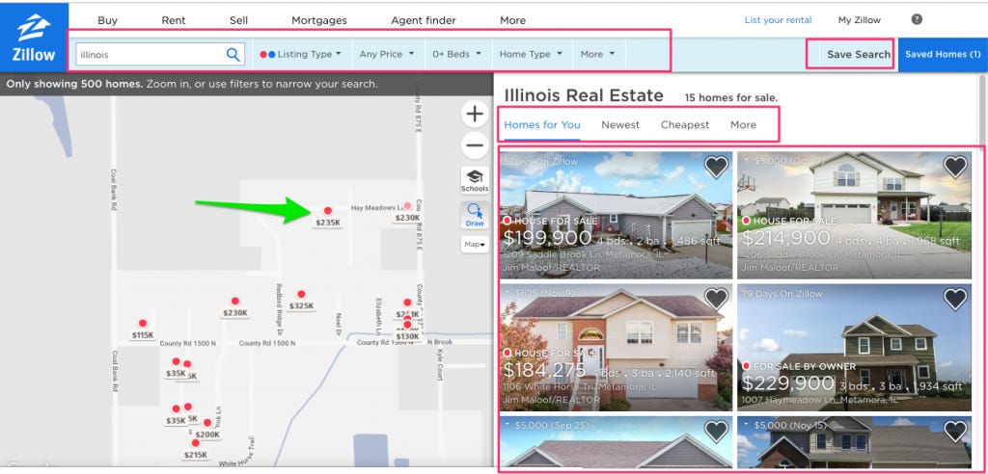Activate the Draw tool on map

(475, 215)
